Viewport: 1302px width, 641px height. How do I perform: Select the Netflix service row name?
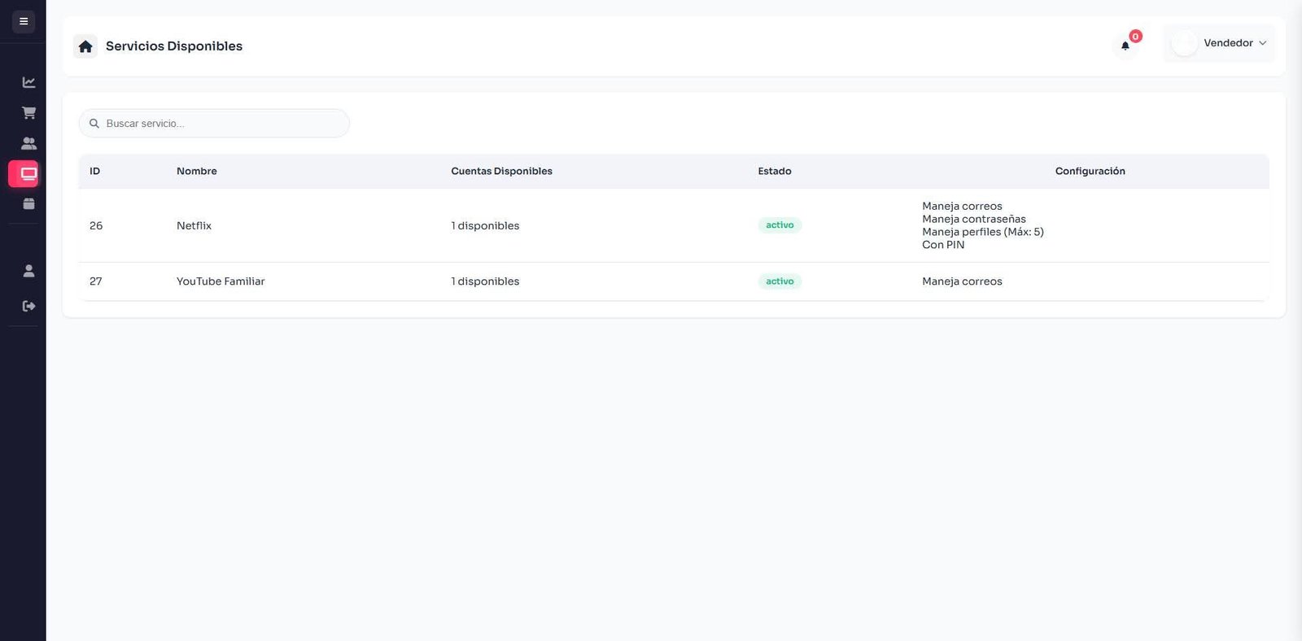[194, 225]
